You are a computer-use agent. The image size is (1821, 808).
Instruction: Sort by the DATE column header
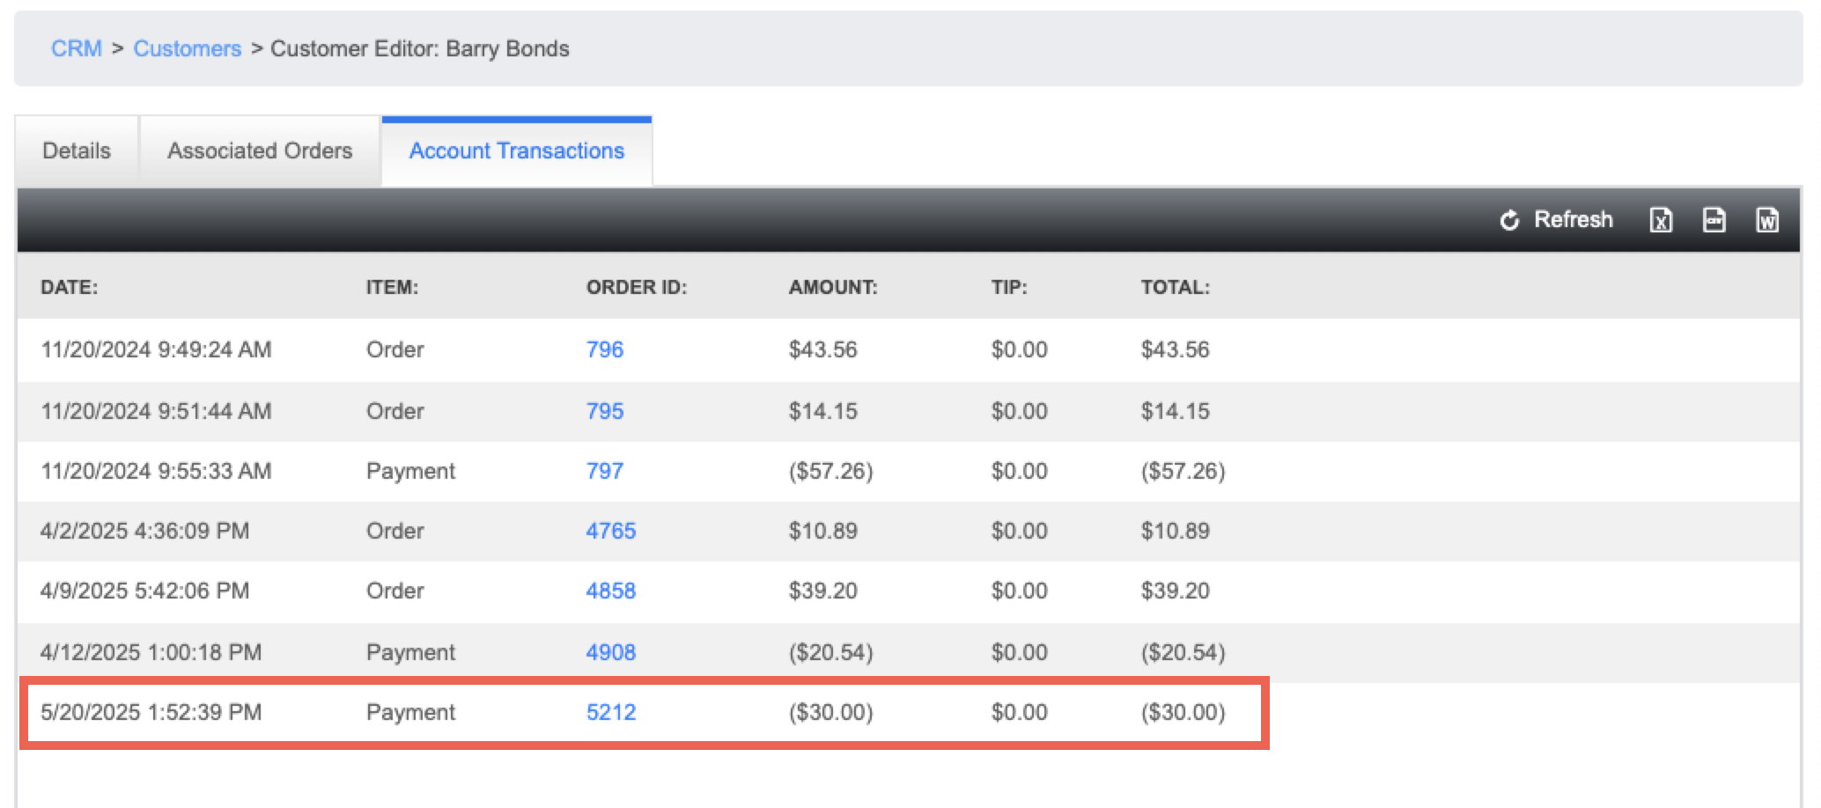[70, 287]
